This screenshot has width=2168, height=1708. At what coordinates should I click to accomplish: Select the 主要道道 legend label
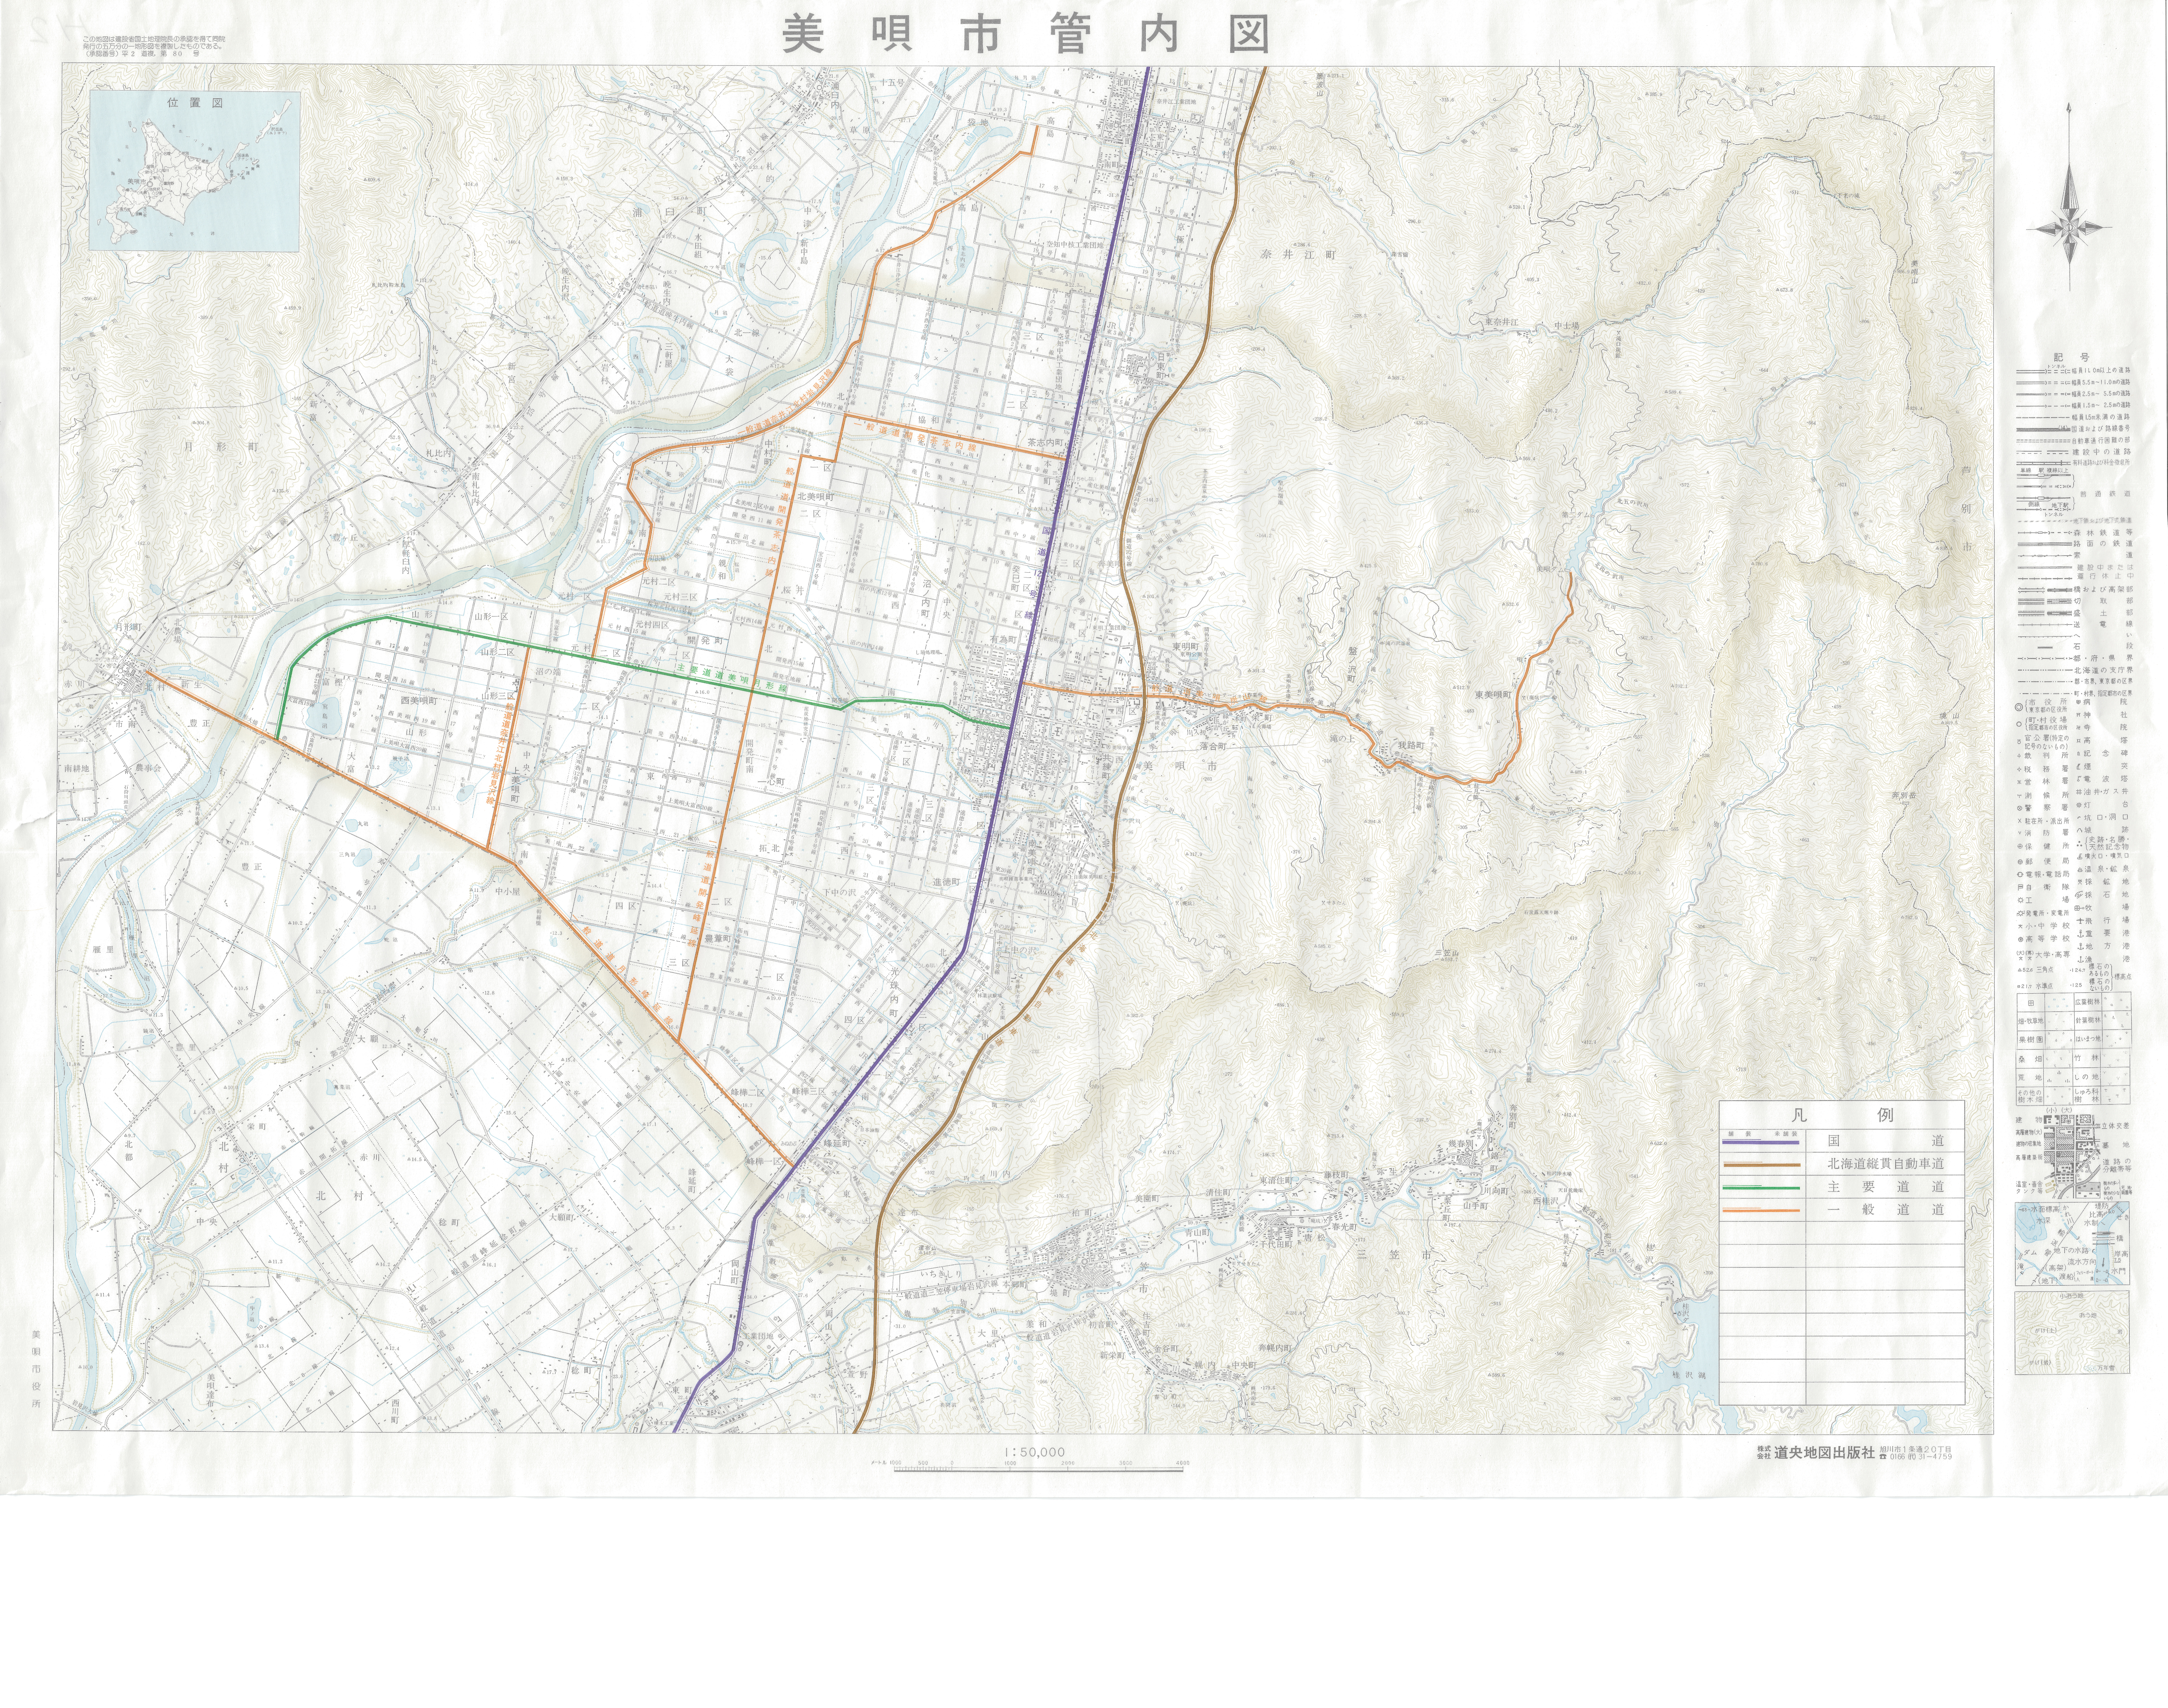click(x=1886, y=1187)
